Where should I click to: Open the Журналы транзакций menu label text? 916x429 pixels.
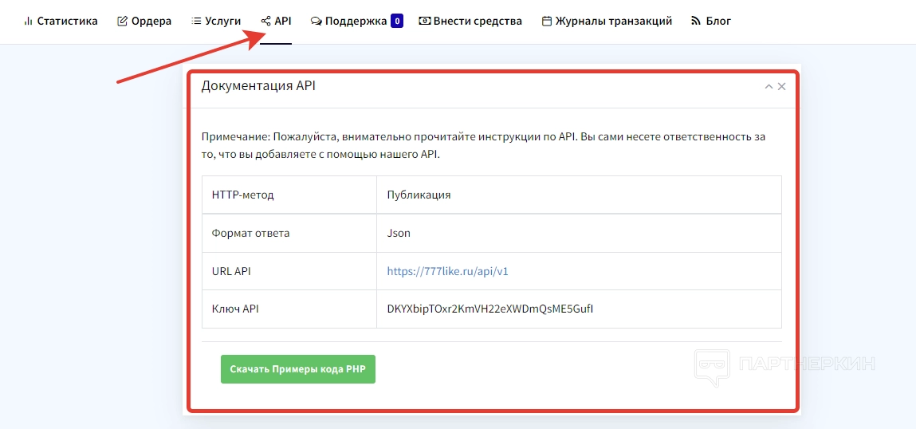tap(613, 22)
